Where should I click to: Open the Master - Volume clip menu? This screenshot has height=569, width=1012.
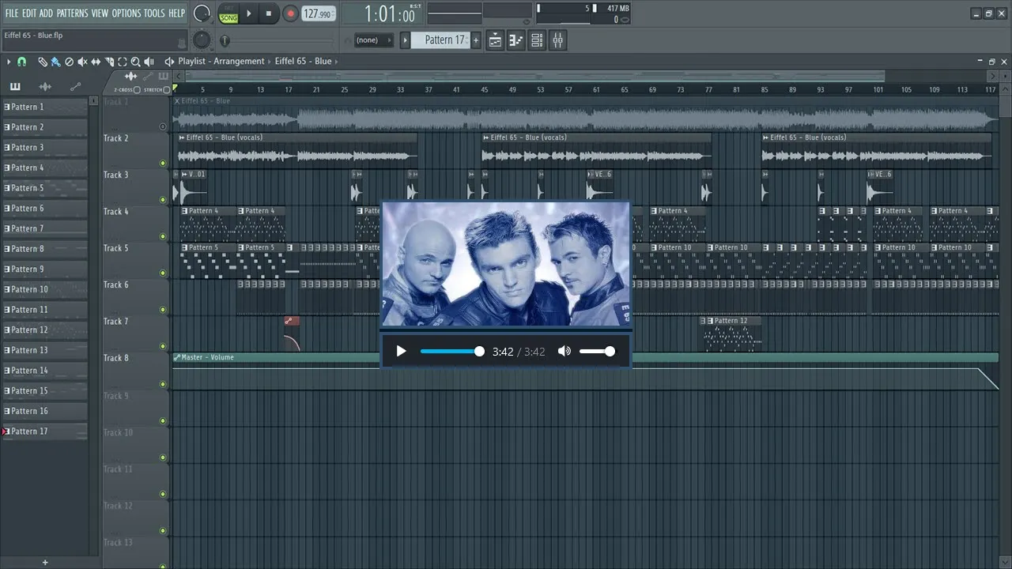[x=177, y=357]
